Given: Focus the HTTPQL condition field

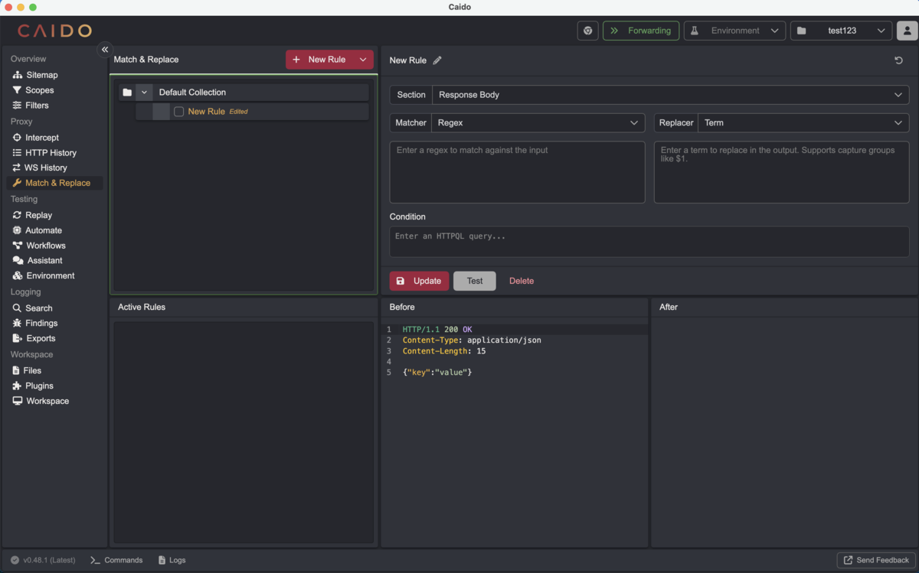Looking at the screenshot, I should [x=649, y=242].
